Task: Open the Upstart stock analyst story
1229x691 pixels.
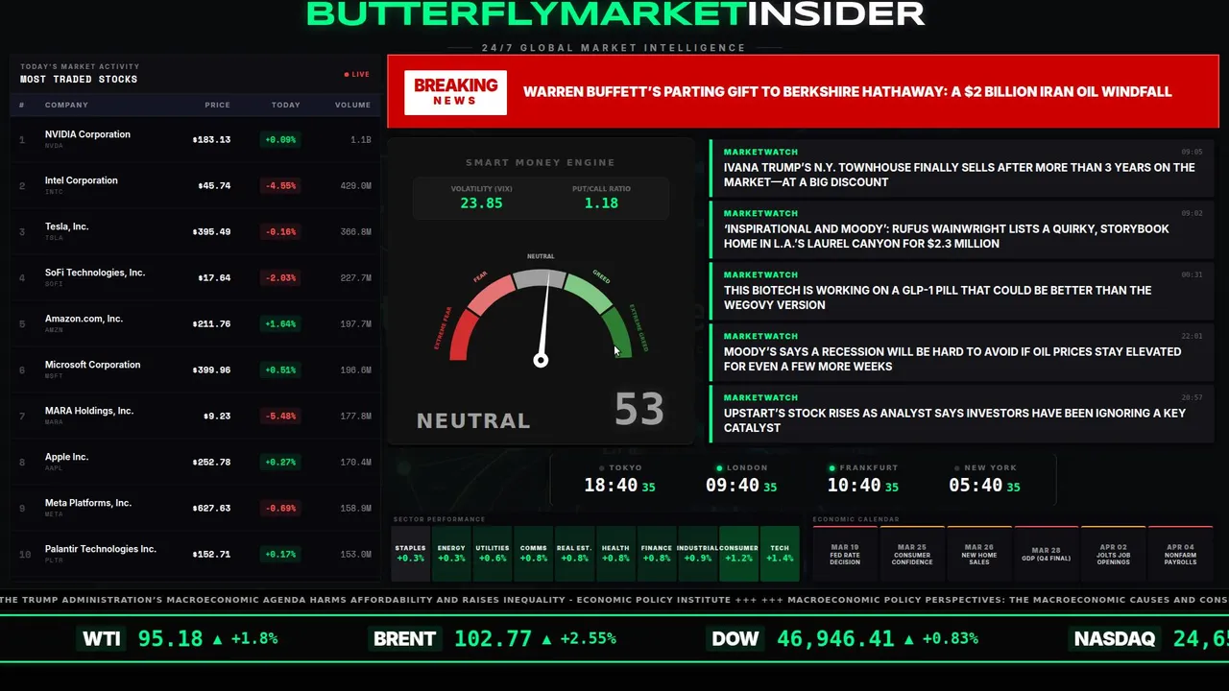Action: [x=962, y=414]
